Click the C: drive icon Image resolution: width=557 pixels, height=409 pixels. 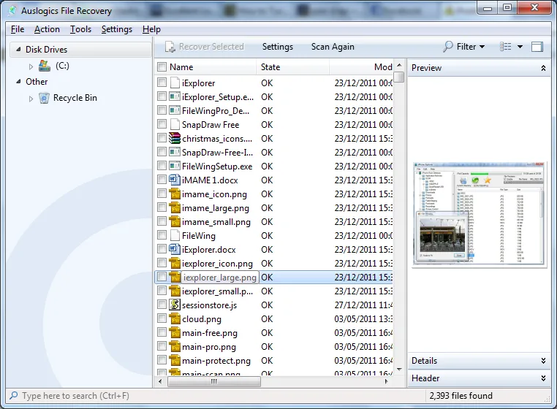click(45, 66)
